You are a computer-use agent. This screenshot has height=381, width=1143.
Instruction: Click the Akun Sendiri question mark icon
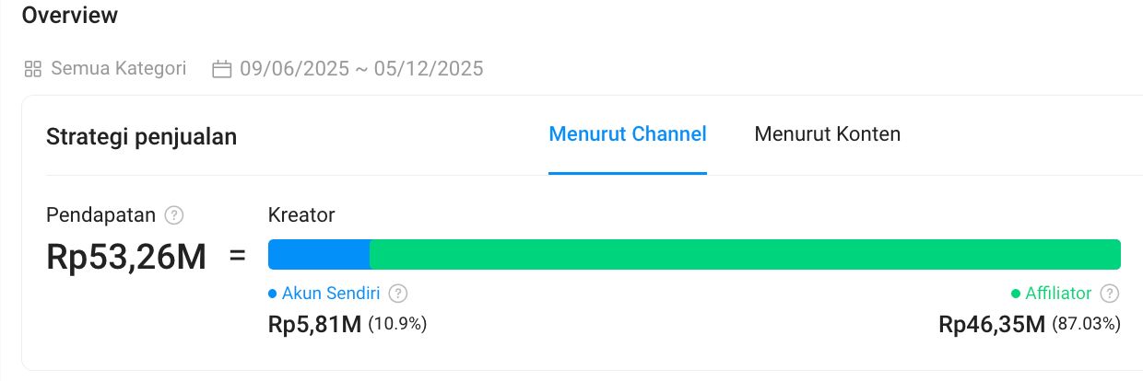397,294
